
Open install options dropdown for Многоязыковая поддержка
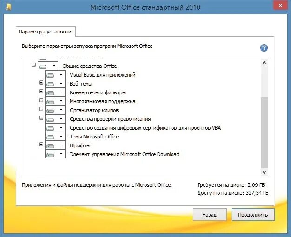click(55, 101)
